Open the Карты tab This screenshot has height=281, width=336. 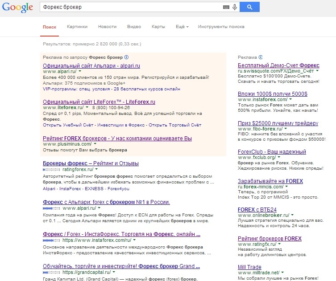pyautogui.click(x=158, y=27)
